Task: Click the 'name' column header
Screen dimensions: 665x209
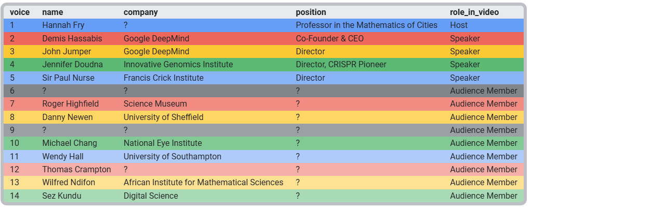Action: click(52, 12)
